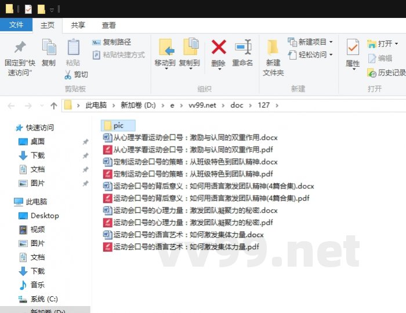Expand chevron after 127 in path
406x313 pixels.
[x=277, y=105]
